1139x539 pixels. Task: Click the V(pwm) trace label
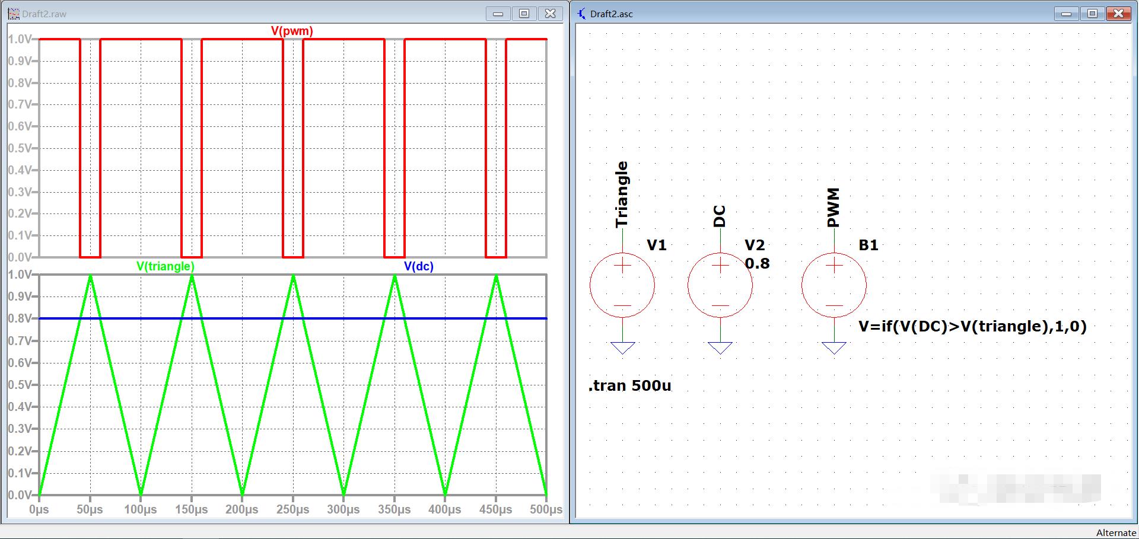pos(292,31)
